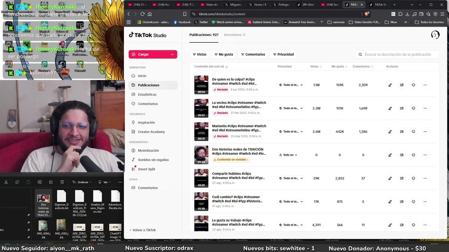
Task: Select Digimon_DeckLists.txt file in File Explorer
Action: click(x=61, y=201)
